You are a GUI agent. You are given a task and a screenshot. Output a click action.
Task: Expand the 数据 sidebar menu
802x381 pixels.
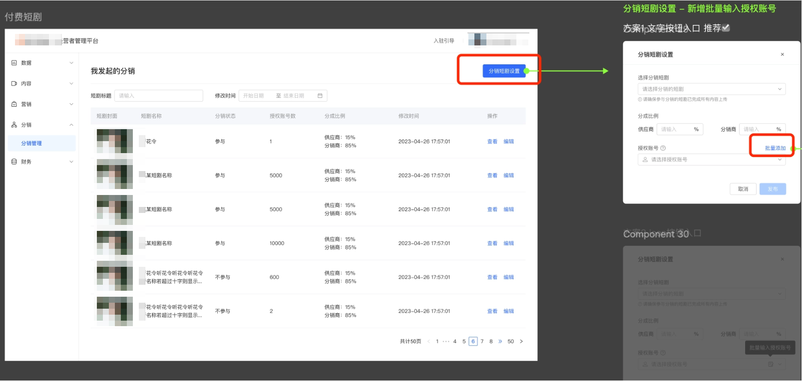pyautogui.click(x=71, y=63)
